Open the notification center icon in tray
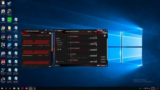 [x=157, y=88]
